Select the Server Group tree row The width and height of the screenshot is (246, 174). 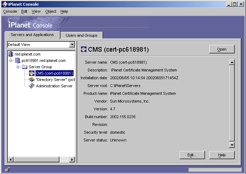point(40,67)
